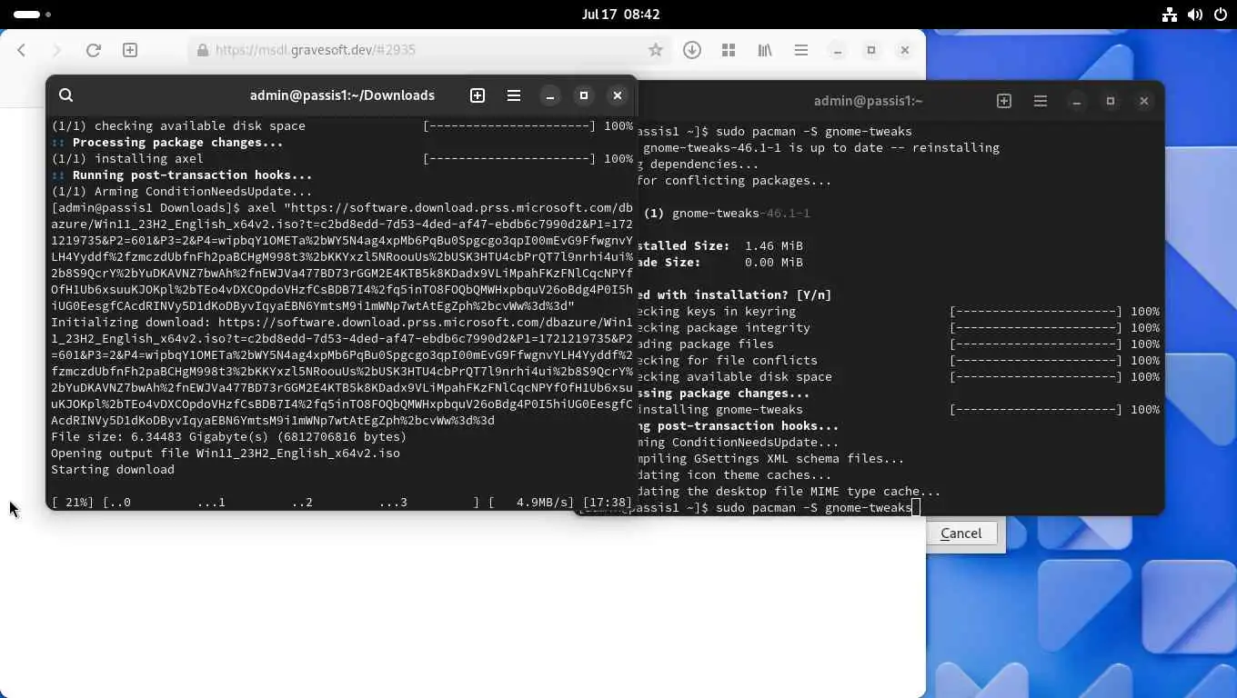
Task: Open the browser downloads icon
Action: click(x=692, y=50)
